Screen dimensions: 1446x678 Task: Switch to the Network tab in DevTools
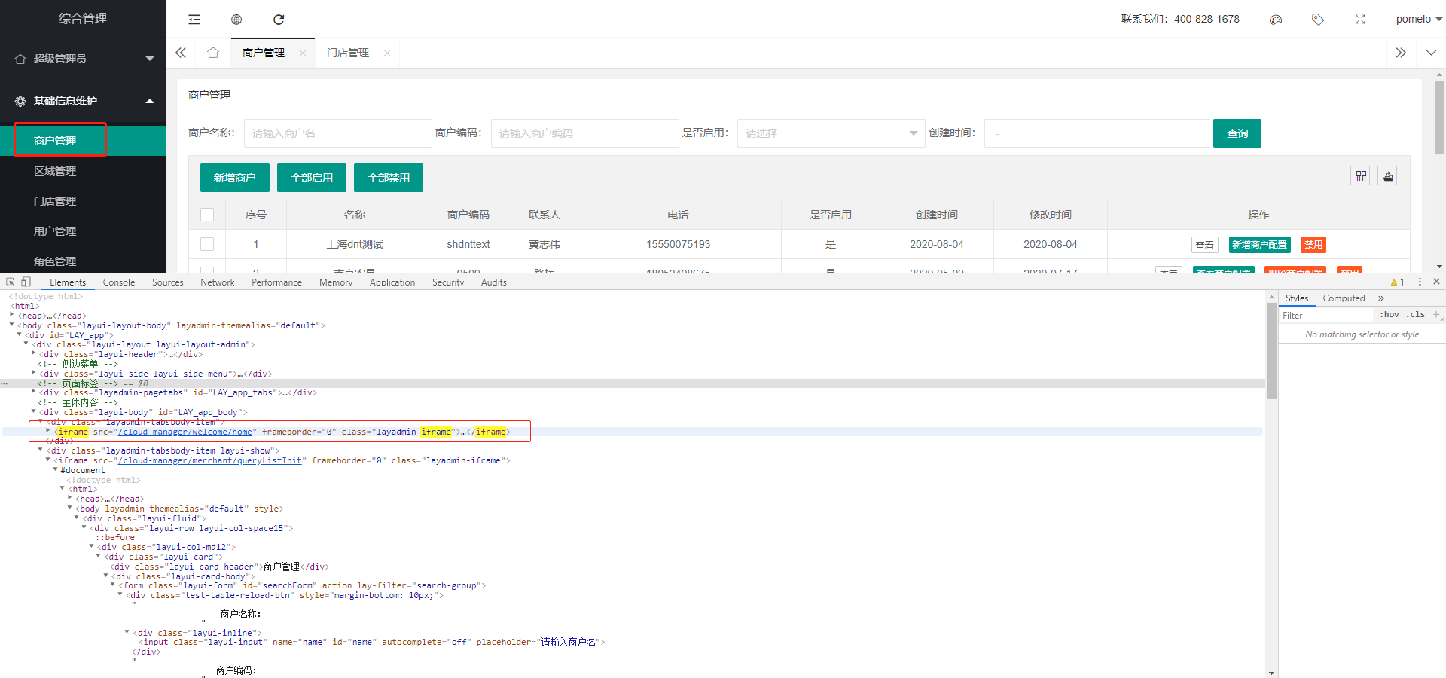(218, 282)
